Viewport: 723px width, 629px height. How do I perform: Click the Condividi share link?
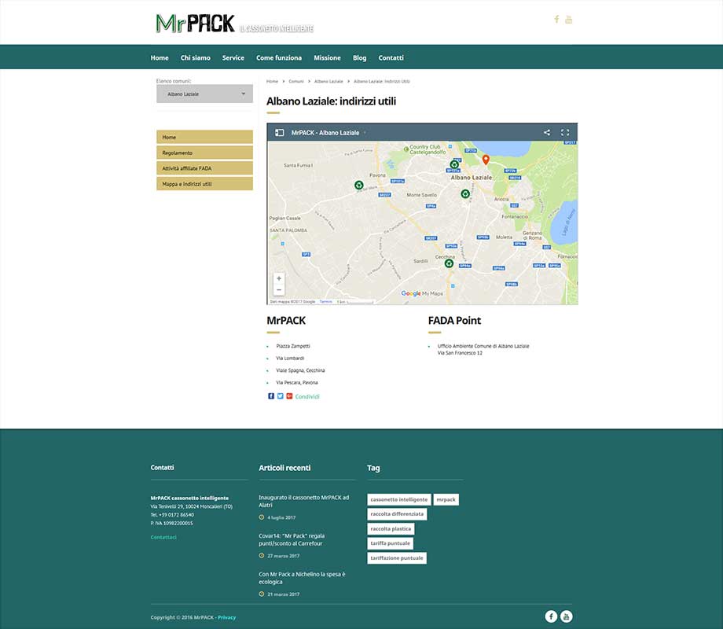pos(307,396)
